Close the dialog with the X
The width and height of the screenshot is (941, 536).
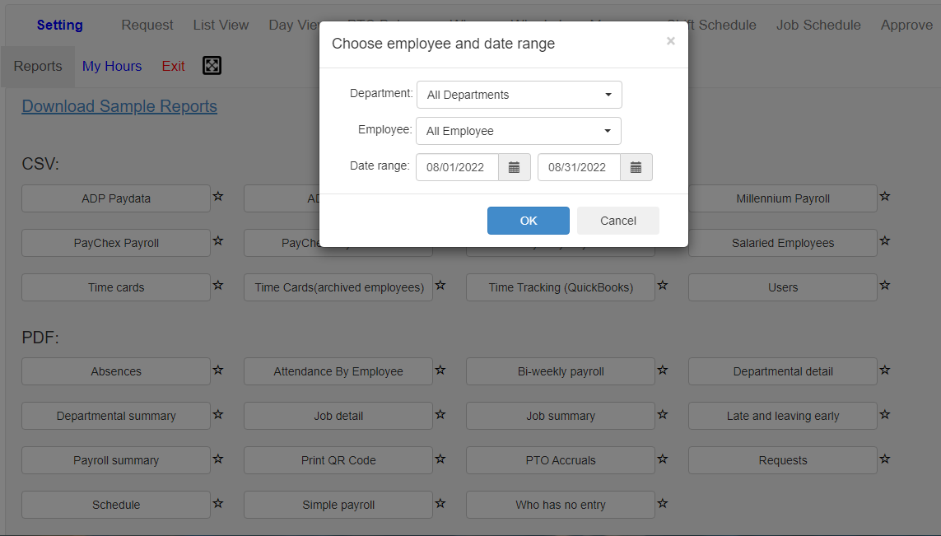(x=670, y=41)
